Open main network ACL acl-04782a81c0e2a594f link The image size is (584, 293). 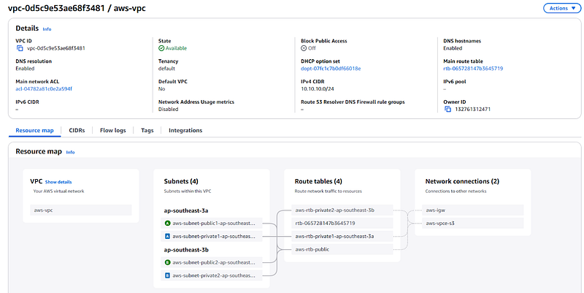pyautogui.click(x=44, y=88)
